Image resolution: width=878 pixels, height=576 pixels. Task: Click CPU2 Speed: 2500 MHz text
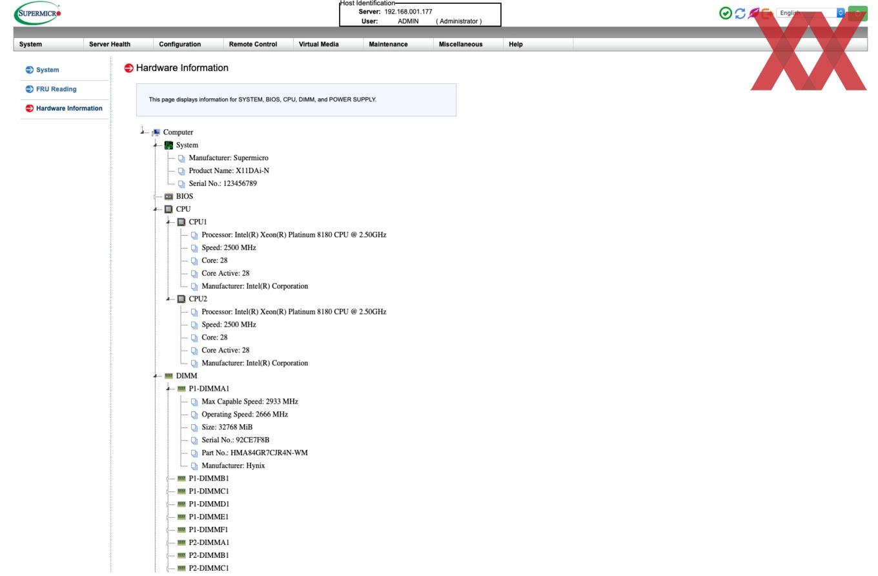click(229, 325)
